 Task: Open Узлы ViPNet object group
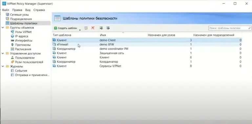pos(23,32)
